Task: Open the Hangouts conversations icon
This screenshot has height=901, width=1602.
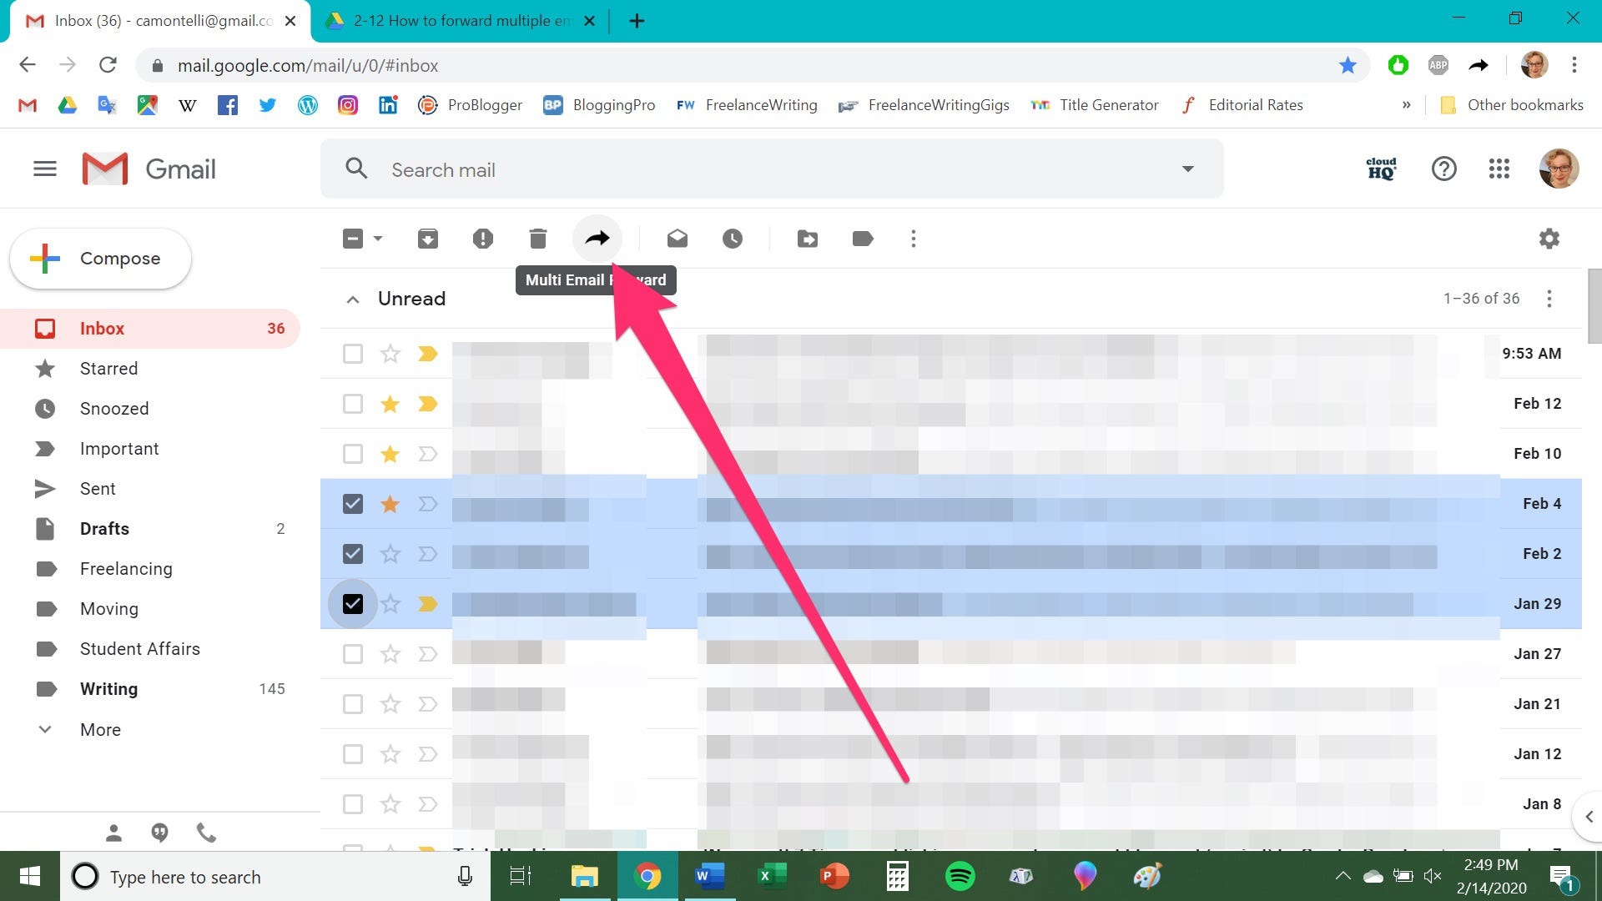Action: click(159, 832)
